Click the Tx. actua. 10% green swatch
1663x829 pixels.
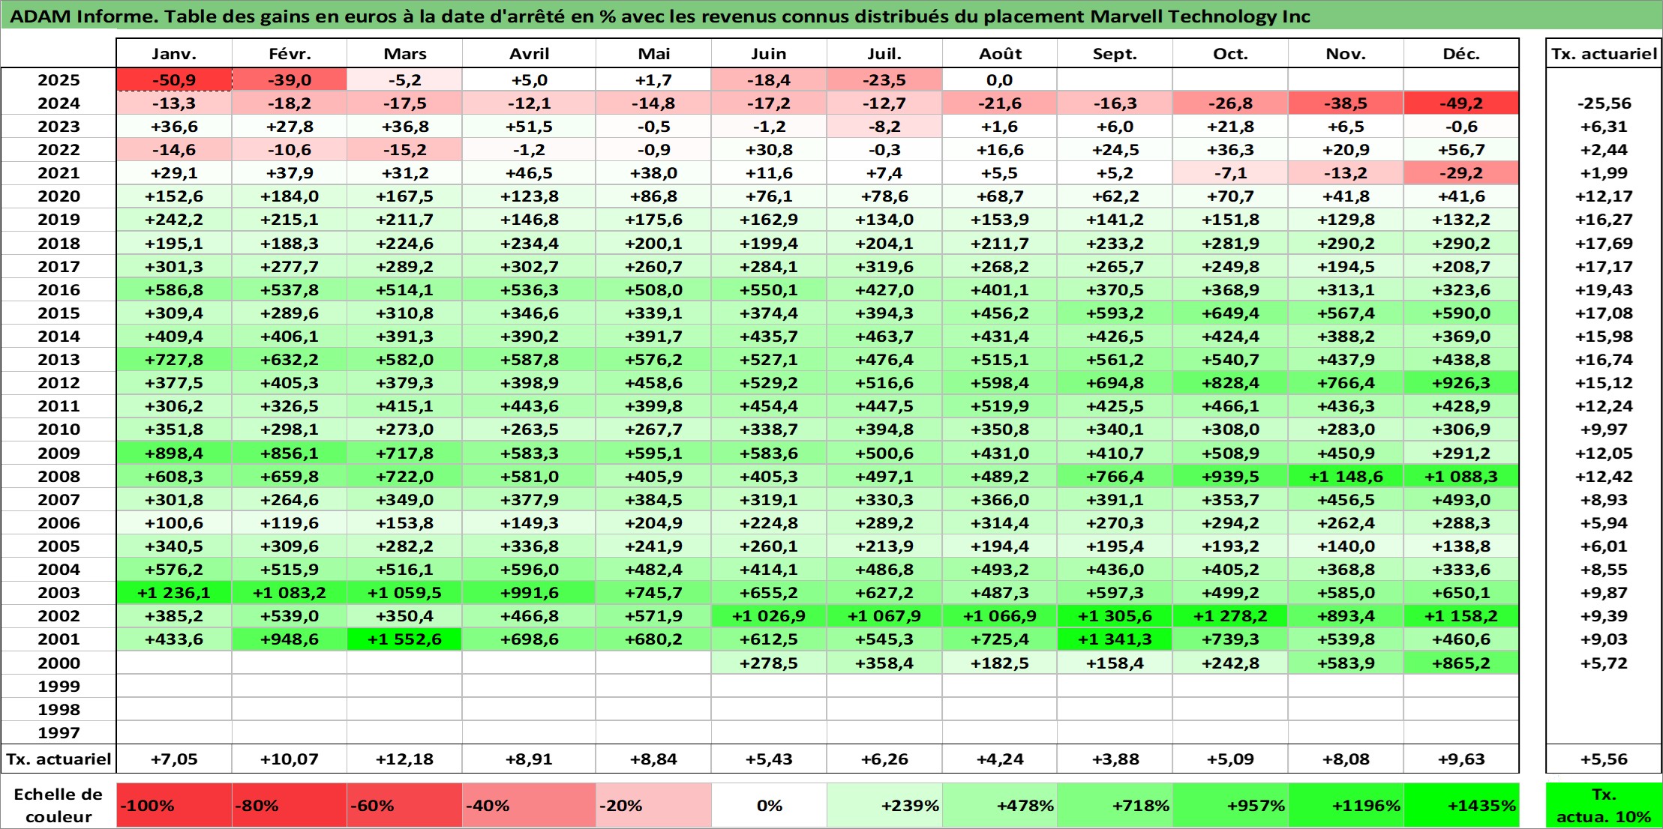coord(1604,806)
